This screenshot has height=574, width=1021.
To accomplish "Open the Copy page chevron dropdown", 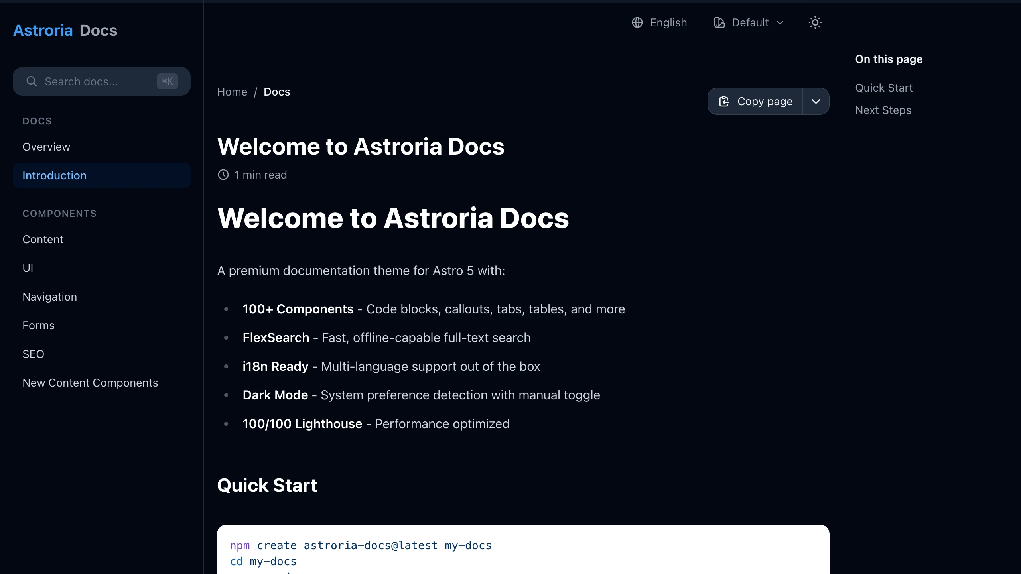I will pyautogui.click(x=816, y=101).
